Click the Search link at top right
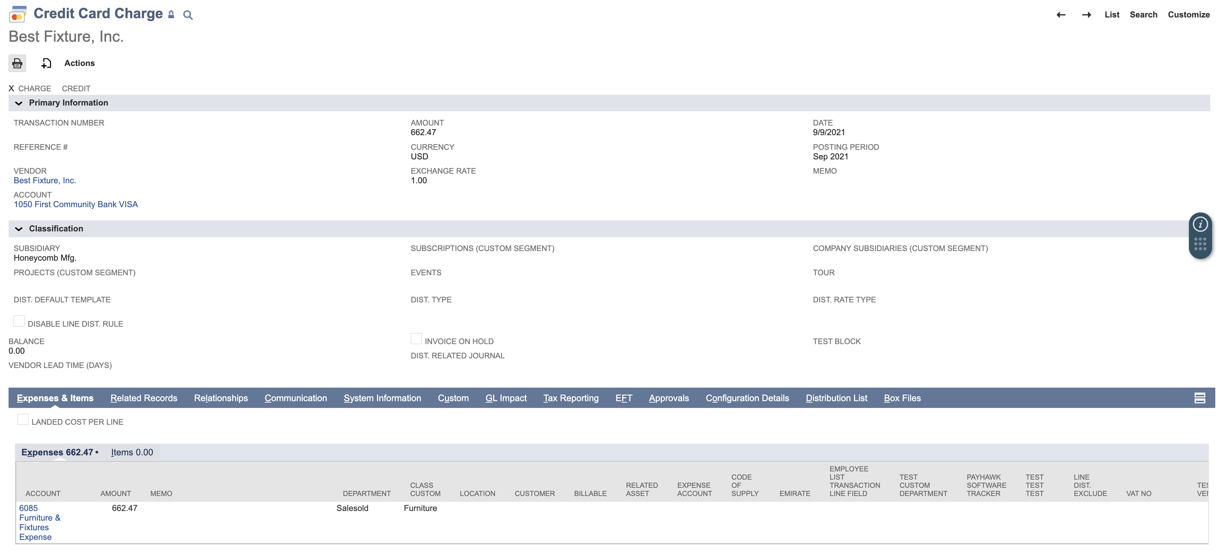 coord(1143,15)
